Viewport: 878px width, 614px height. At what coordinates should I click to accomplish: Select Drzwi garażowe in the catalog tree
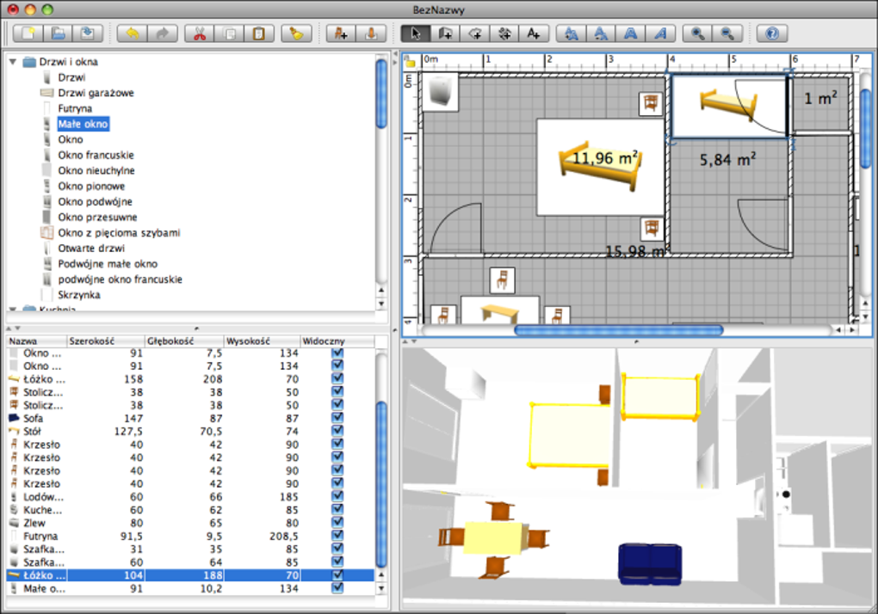click(96, 93)
